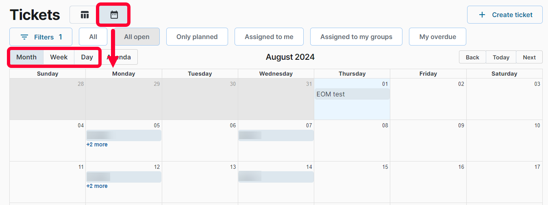Screen dimensions: 548x205
Task: Switch to Day view
Action: point(87,57)
